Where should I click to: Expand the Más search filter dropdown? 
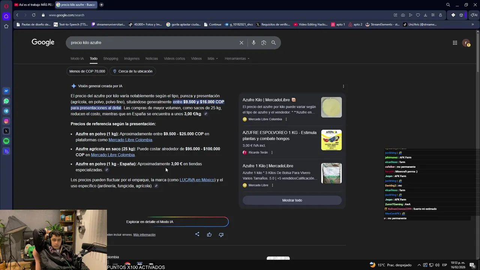(213, 58)
